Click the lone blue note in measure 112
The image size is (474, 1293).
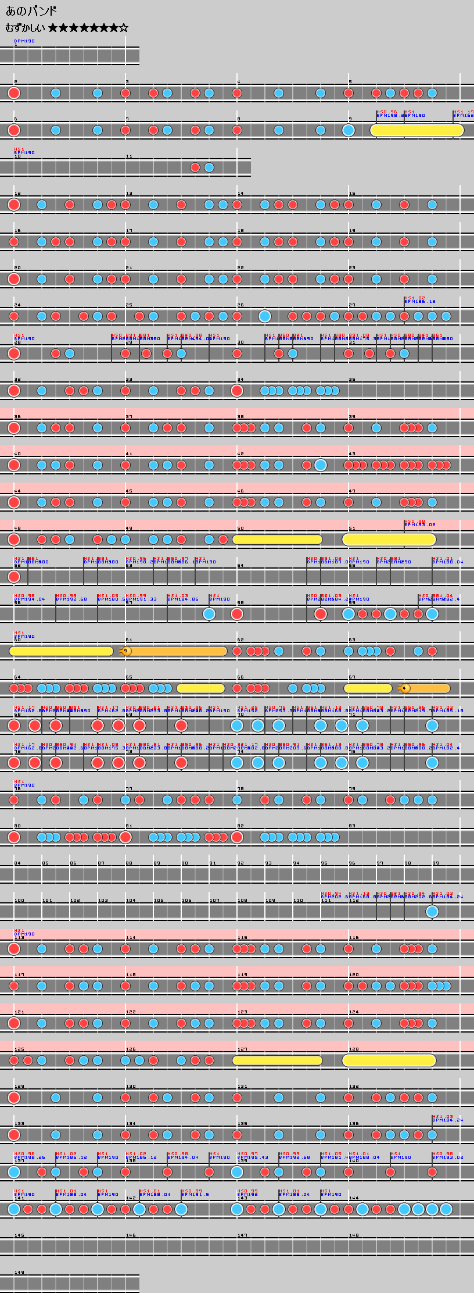point(432,912)
